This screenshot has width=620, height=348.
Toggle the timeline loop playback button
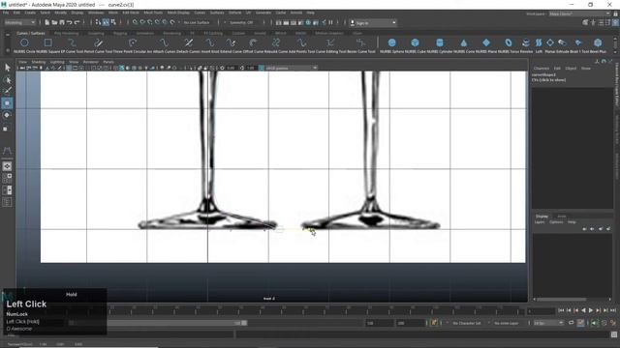pos(572,323)
